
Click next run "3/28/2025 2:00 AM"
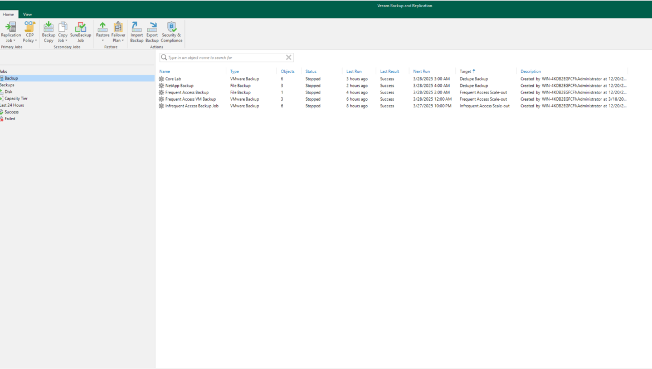point(431,92)
